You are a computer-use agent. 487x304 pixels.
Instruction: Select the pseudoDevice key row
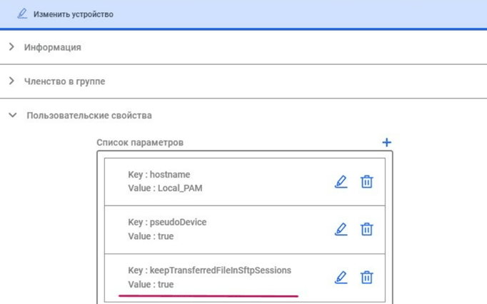(245, 230)
